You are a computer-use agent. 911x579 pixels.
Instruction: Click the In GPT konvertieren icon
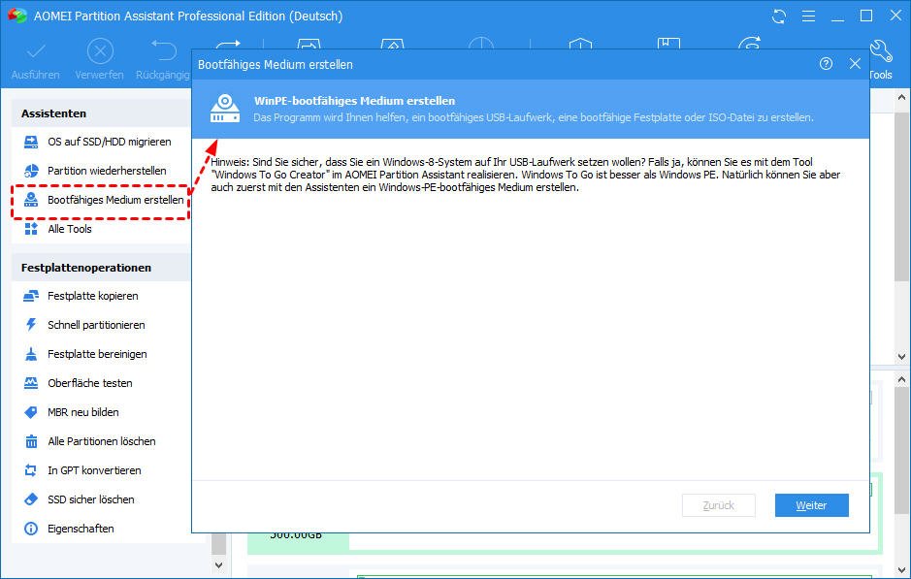click(x=31, y=470)
